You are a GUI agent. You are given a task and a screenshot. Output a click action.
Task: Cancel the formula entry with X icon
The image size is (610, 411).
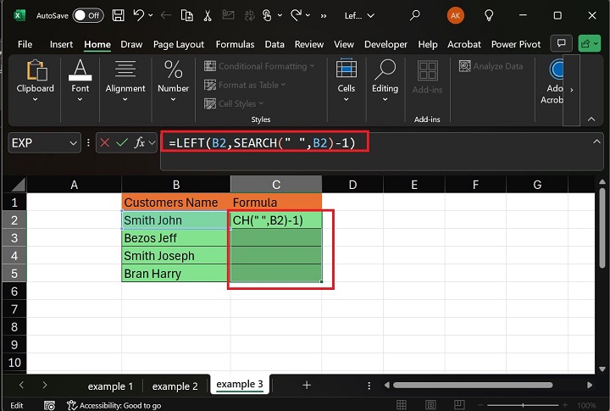[x=104, y=143]
